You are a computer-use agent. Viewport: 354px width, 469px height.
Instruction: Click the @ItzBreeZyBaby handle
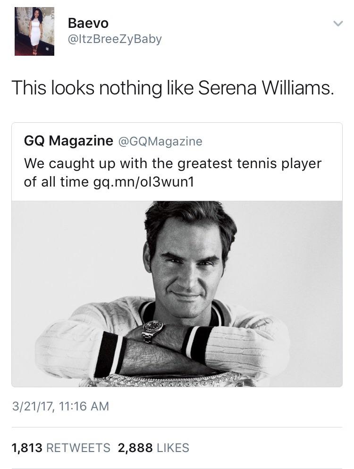[x=115, y=39]
